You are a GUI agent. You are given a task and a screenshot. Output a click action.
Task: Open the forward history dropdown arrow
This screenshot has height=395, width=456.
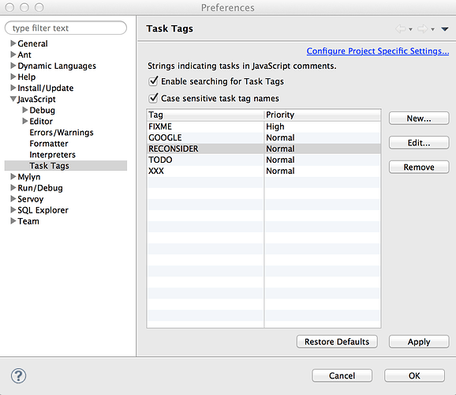433,29
